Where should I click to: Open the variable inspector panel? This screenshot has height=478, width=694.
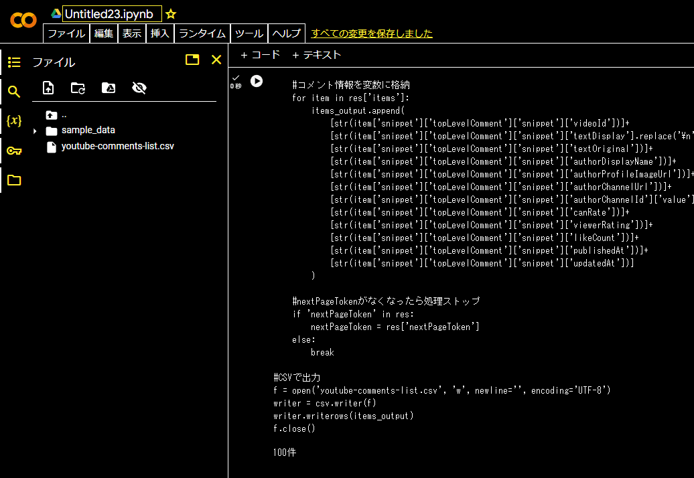coord(13,119)
